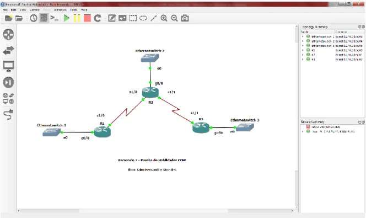Select the Insert picture tool

122,18
